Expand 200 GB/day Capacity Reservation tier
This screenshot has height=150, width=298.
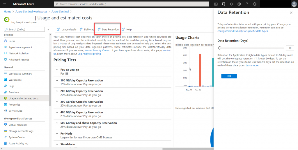pos(57,91)
